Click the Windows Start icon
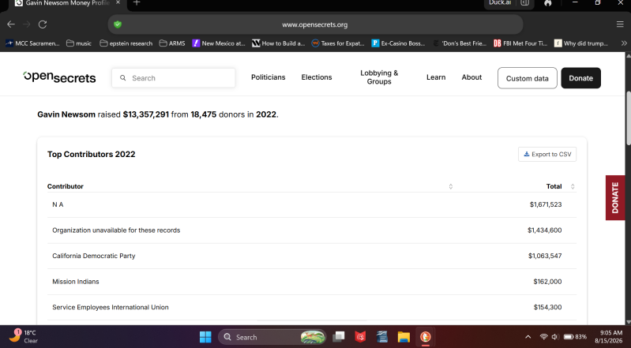The height and width of the screenshot is (348, 631). (205, 337)
